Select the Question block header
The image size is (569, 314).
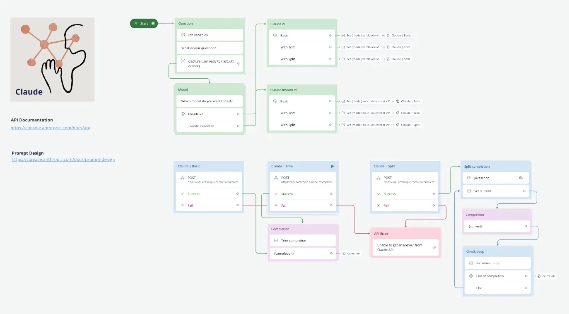209,24
